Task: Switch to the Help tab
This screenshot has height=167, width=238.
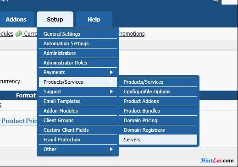Action: pyautogui.click(x=94, y=19)
